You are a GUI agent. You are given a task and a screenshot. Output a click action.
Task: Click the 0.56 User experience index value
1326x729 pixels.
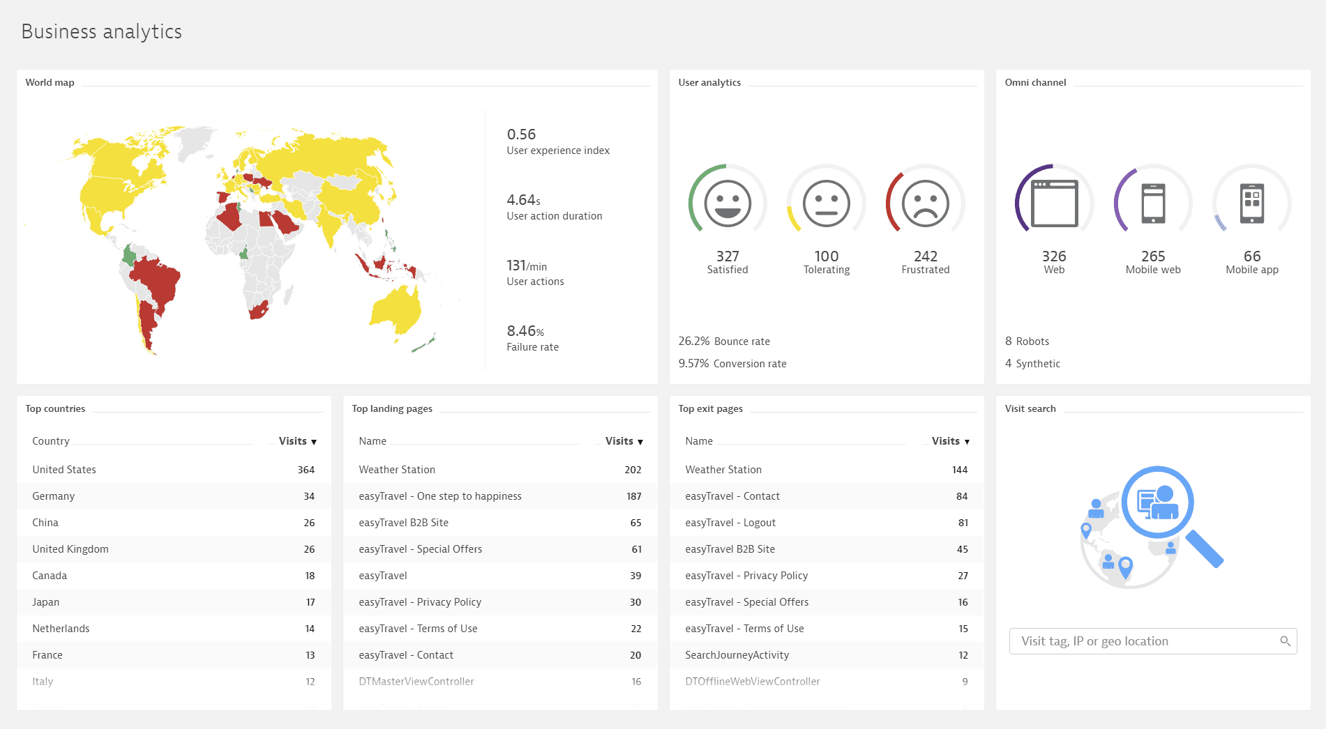(521, 135)
